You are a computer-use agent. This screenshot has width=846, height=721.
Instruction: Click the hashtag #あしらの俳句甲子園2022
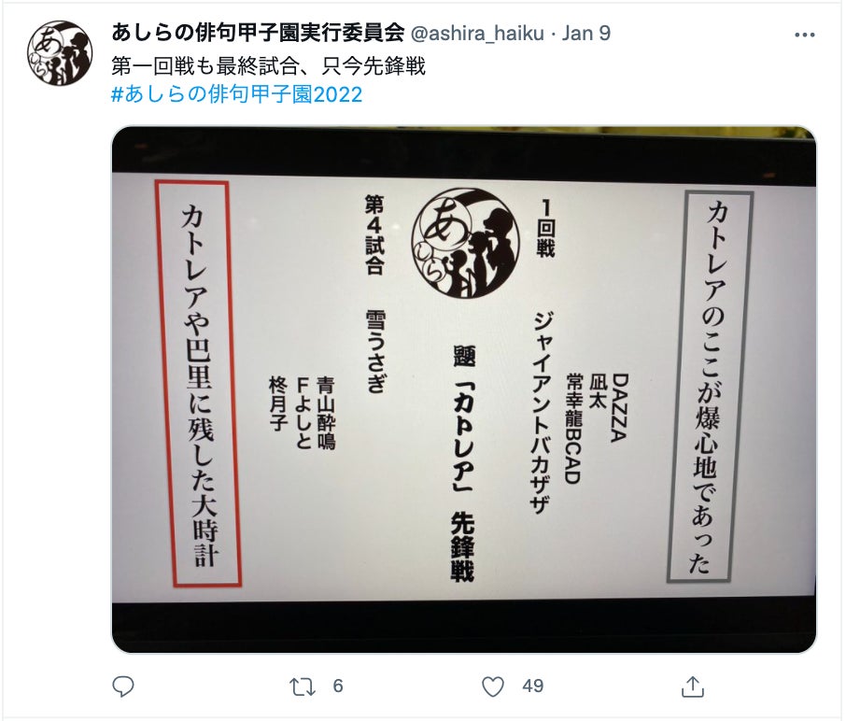pos(236,94)
